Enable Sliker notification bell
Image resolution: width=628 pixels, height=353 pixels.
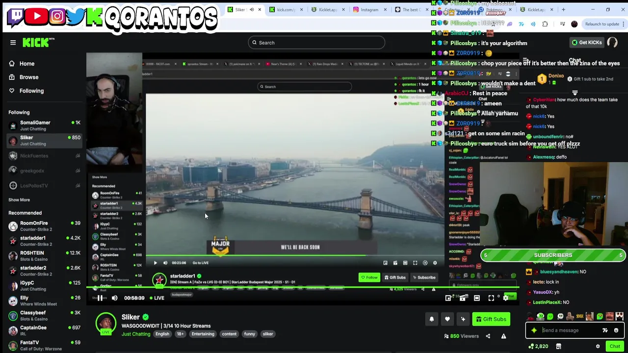tap(432, 319)
